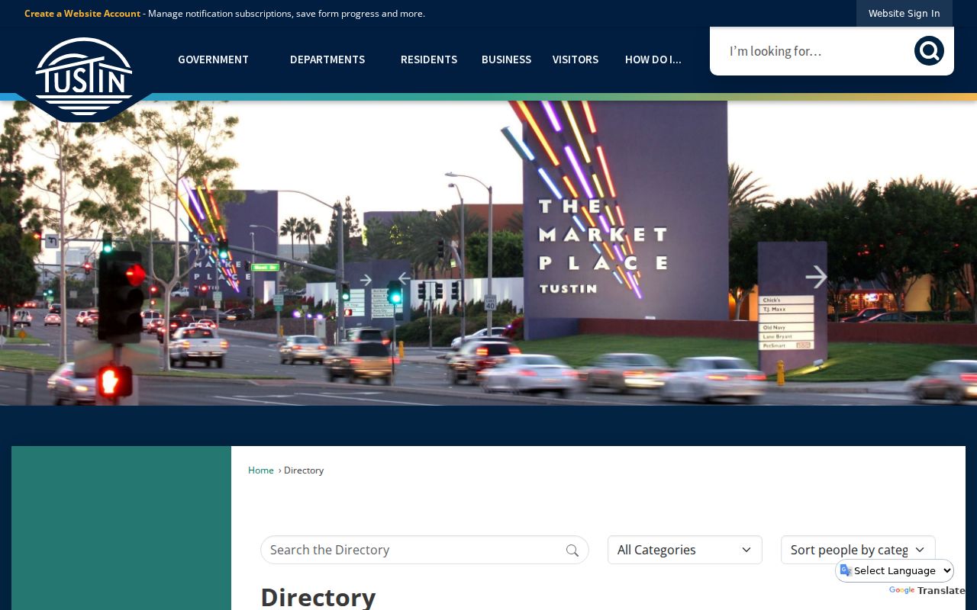Open the Government menu
The image size is (977, 610).
pyautogui.click(x=213, y=59)
